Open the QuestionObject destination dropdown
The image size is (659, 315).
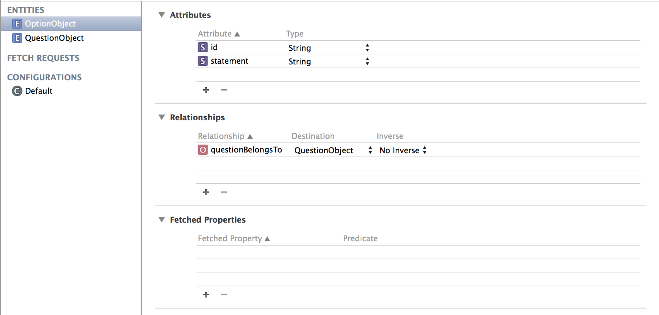coord(333,150)
